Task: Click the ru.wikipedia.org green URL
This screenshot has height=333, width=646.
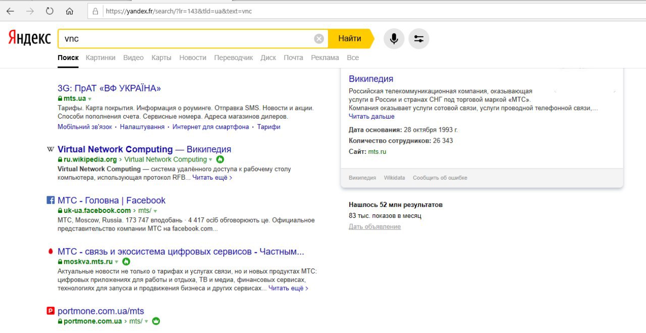Action: 90,159
